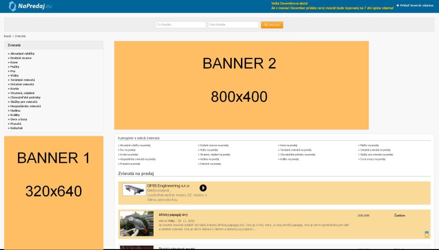Open 'Vtáky na predaj' category link
The height and width of the screenshot is (250, 439).
click(x=209, y=150)
